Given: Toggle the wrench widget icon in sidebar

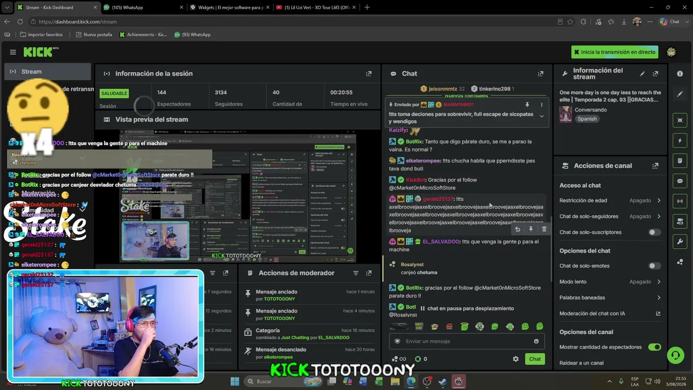Looking at the screenshot, I should click(680, 242).
